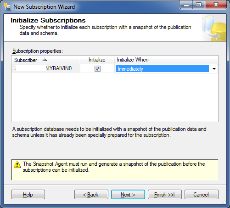Click the Help button
230x208 pixels.
click(x=28, y=195)
